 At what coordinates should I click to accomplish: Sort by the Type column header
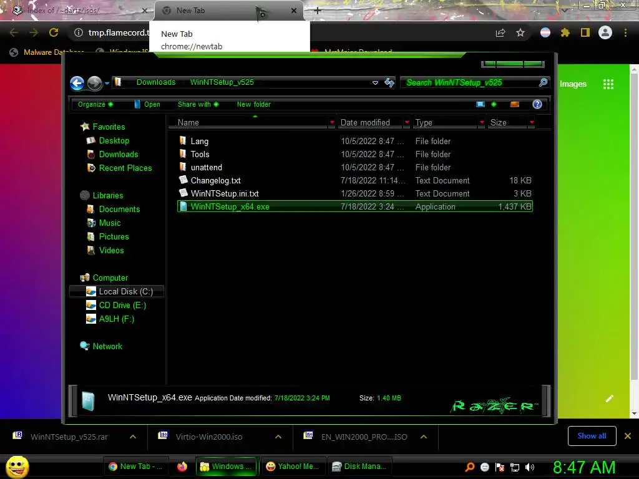click(x=424, y=122)
